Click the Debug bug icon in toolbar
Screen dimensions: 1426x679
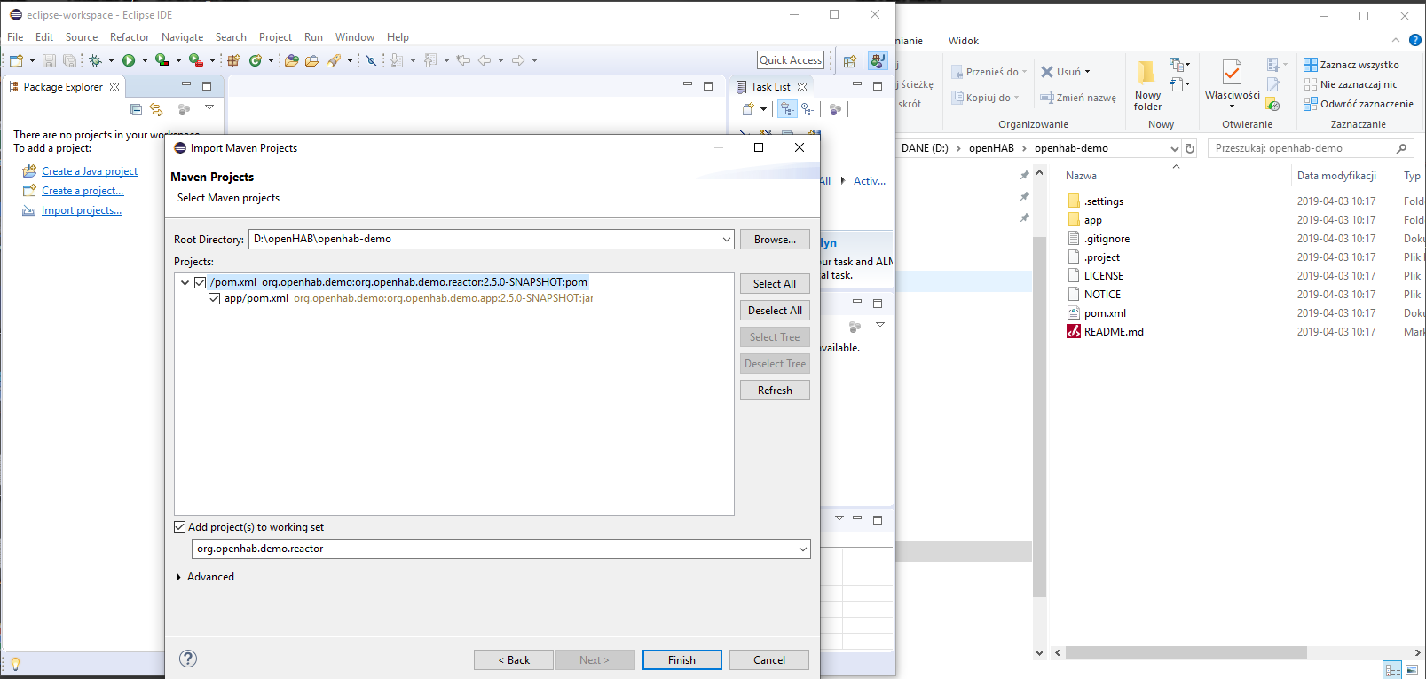point(95,60)
